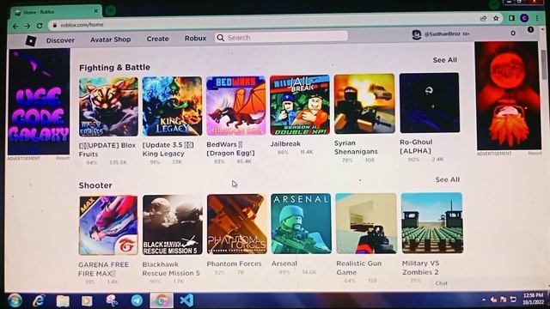Open the Avatar Shop menu item

click(x=111, y=39)
